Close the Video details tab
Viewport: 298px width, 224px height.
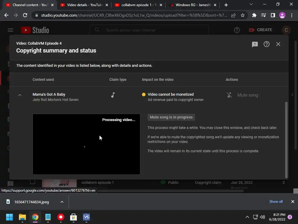pyautogui.click(x=107, y=5)
